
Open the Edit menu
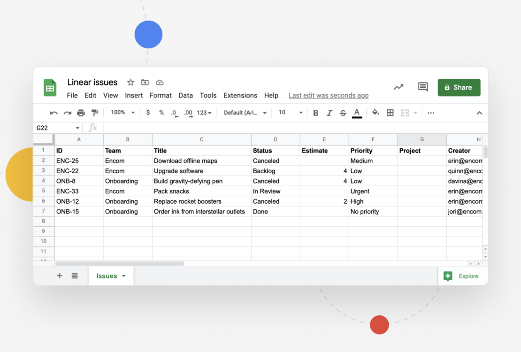click(x=91, y=95)
